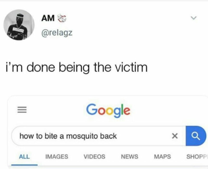
Task: Switch to the MAPS tab
Action: [162, 157]
